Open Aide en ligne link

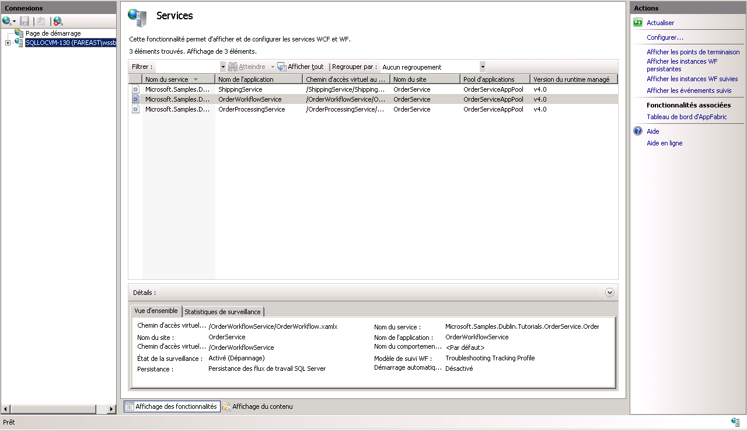coord(664,143)
